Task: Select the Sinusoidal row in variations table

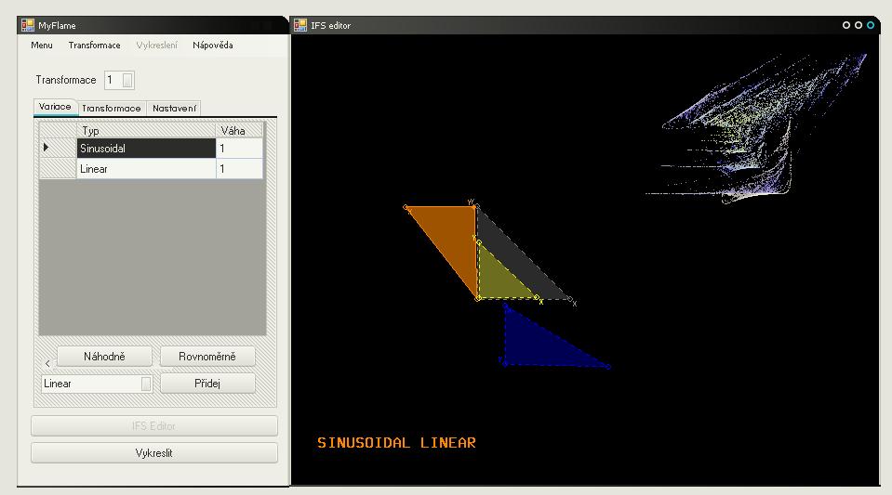Action: point(146,149)
